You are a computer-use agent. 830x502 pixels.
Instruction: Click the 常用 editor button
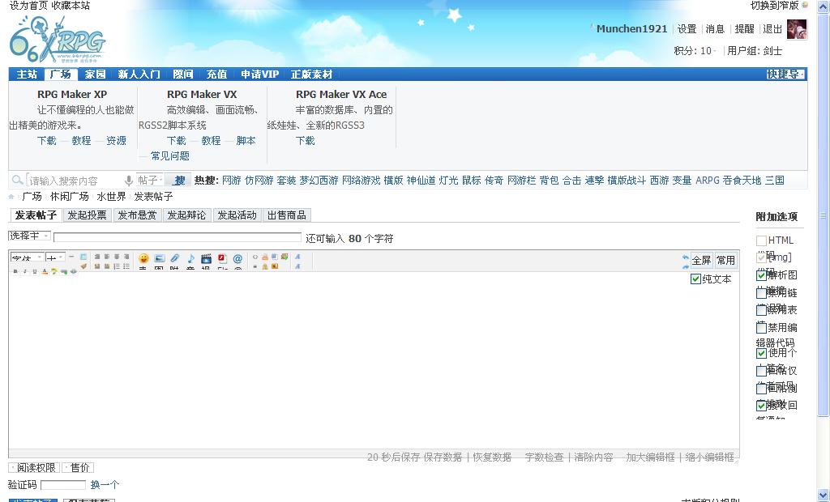(x=725, y=260)
